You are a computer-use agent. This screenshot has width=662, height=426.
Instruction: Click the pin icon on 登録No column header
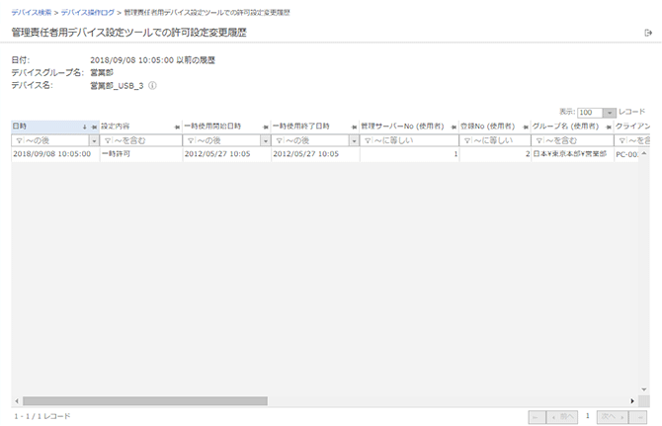pos(526,128)
